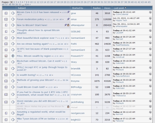
Task: Open profile of last poster futureofbitcoin
Action: (123, 76)
